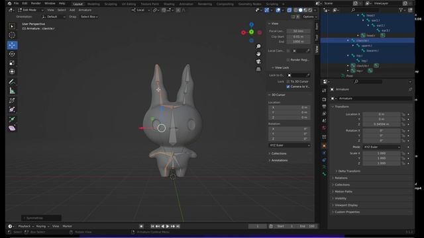
Task: Click the green Y axis gizmo ball
Action: point(252,32)
